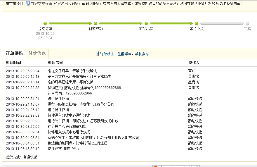This screenshot has height=167, width=257.
Task: Click the 付款成功 step label
Action: coord(96,29)
